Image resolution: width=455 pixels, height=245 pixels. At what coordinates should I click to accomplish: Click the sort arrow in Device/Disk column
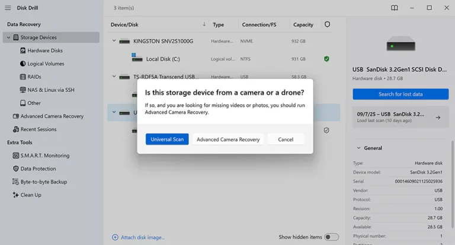click(204, 24)
